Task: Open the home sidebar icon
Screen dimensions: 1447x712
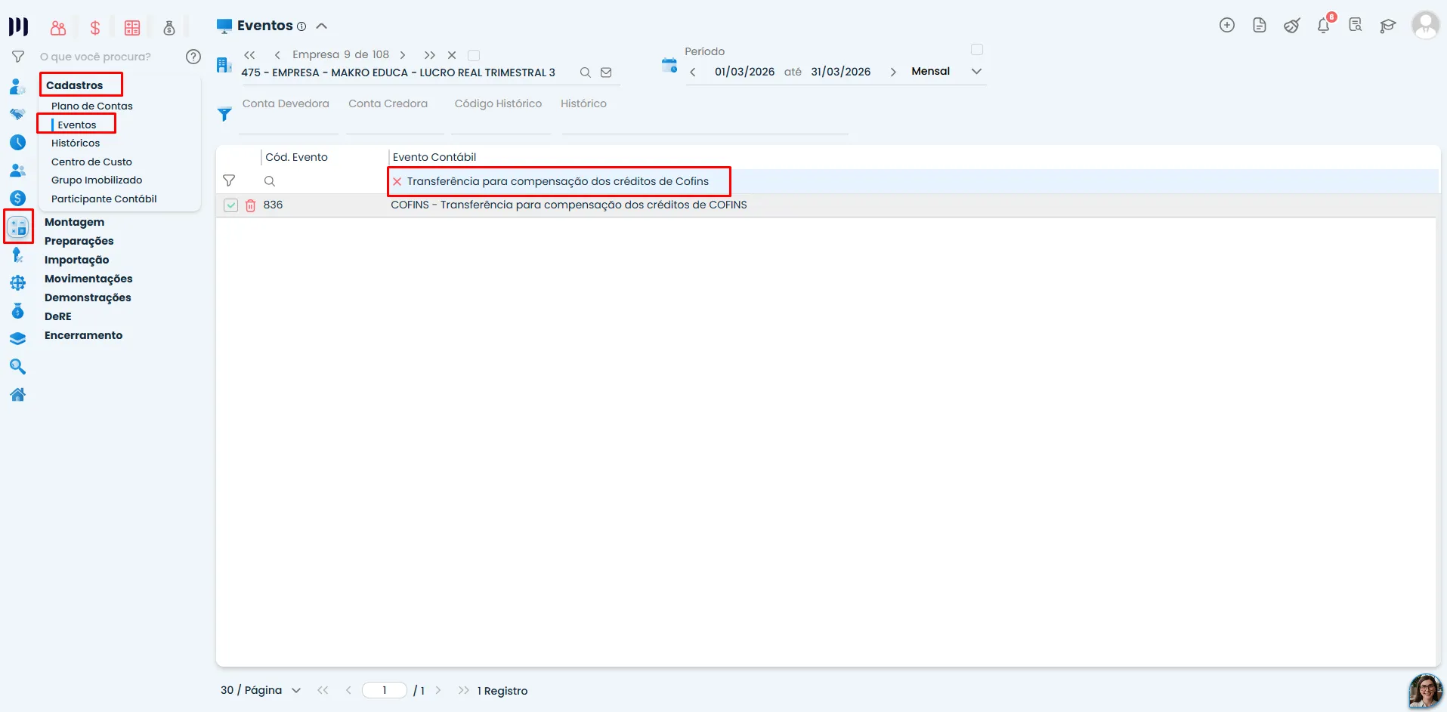Action: pyautogui.click(x=17, y=394)
